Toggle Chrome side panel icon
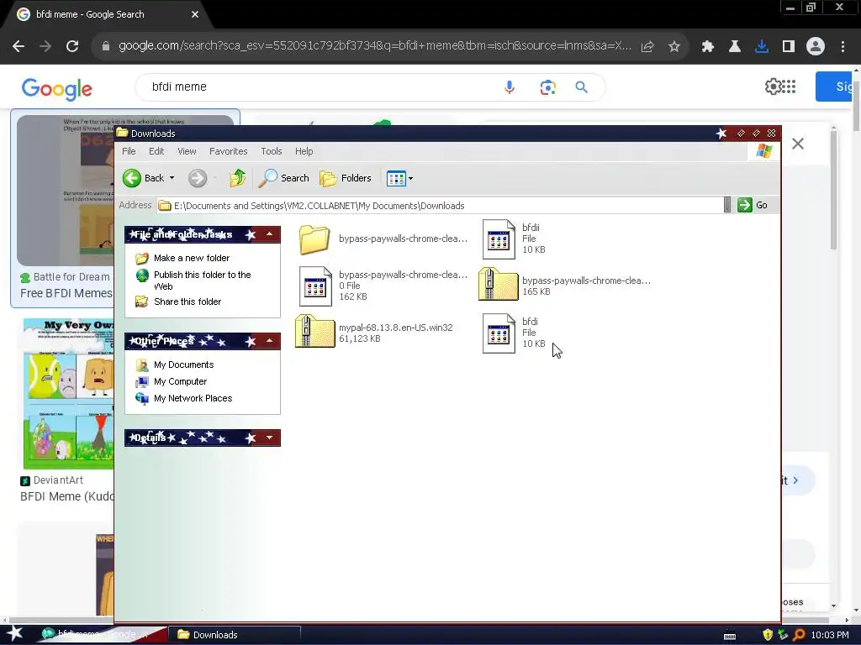 tap(789, 47)
